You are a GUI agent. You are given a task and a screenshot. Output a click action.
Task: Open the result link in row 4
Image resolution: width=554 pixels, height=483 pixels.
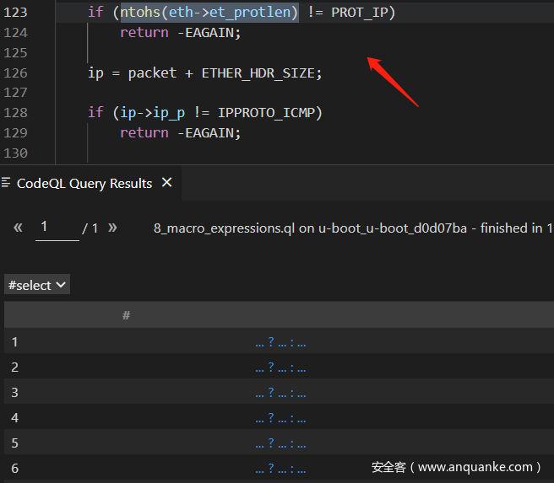(280, 418)
